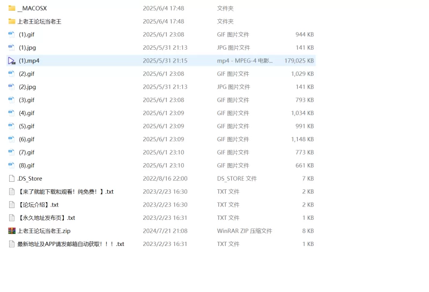Select the file name (1).mp4
This screenshot has height=292, width=429.
[x=29, y=60]
